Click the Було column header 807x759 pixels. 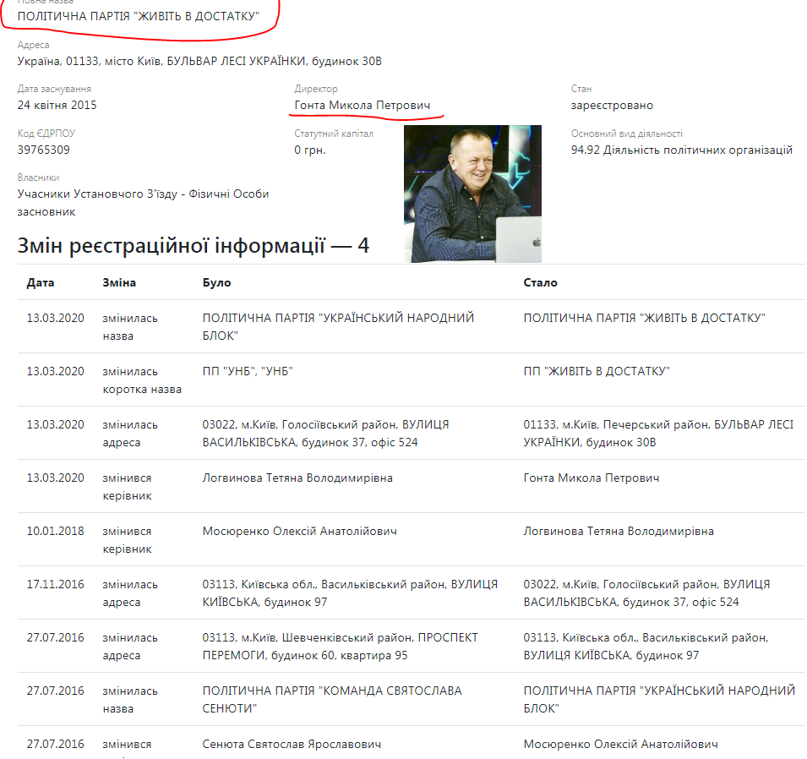tap(216, 282)
